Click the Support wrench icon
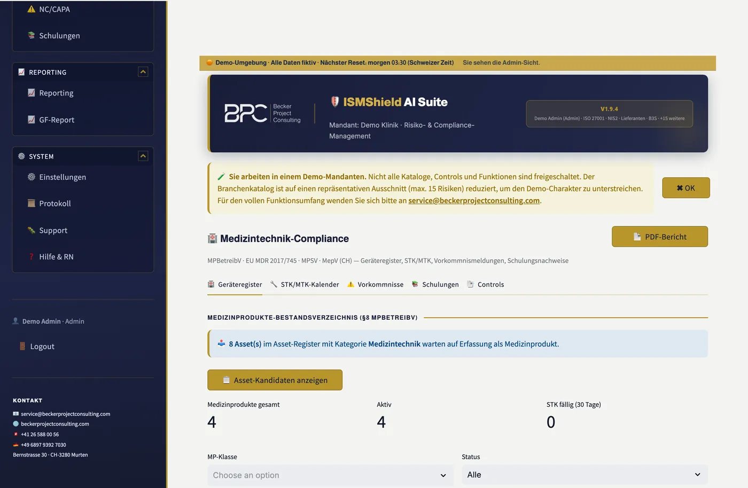 pyautogui.click(x=32, y=230)
